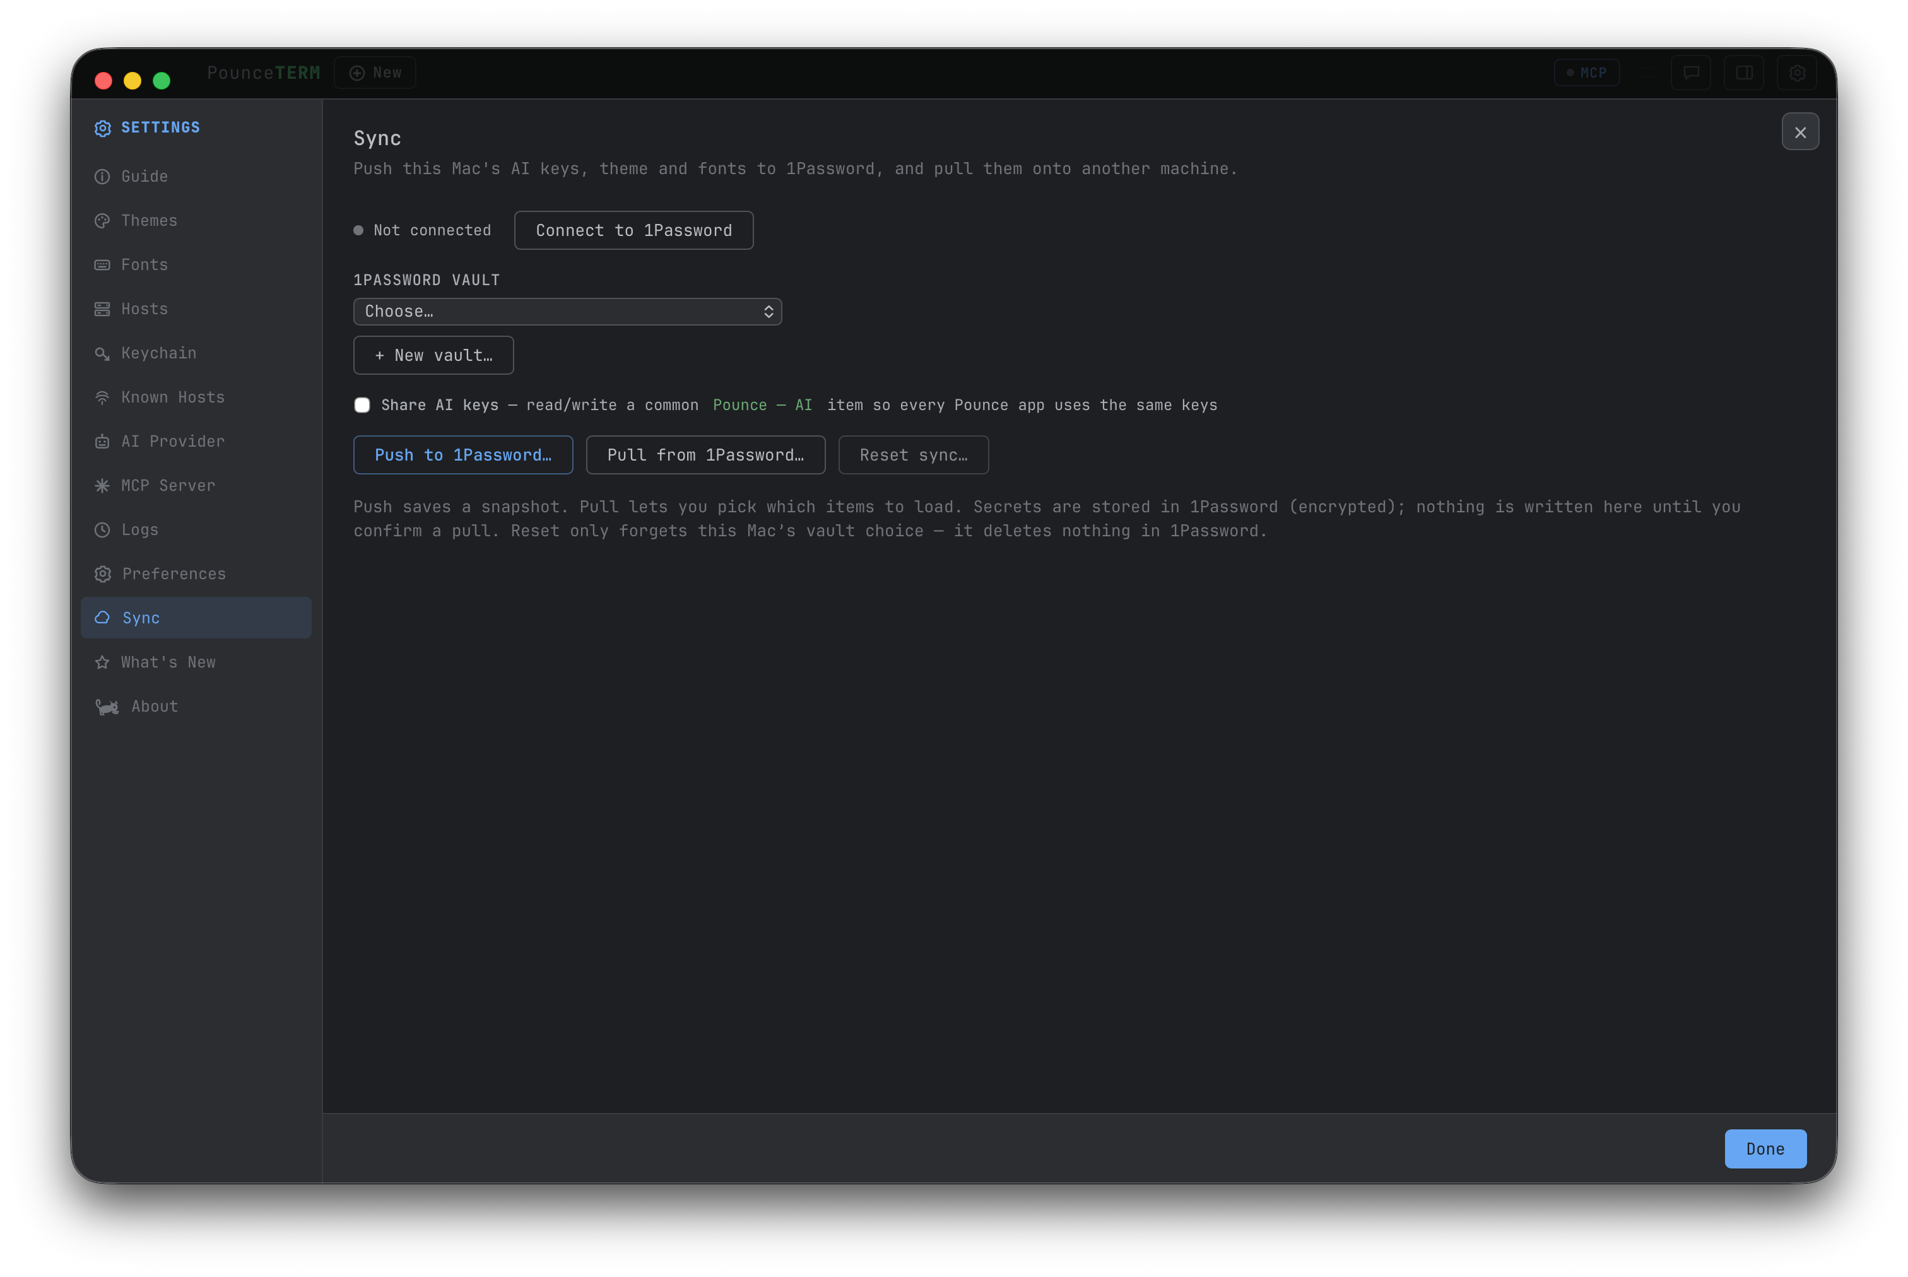
Task: Enable the Share AI keys checkbox
Action: pos(362,405)
